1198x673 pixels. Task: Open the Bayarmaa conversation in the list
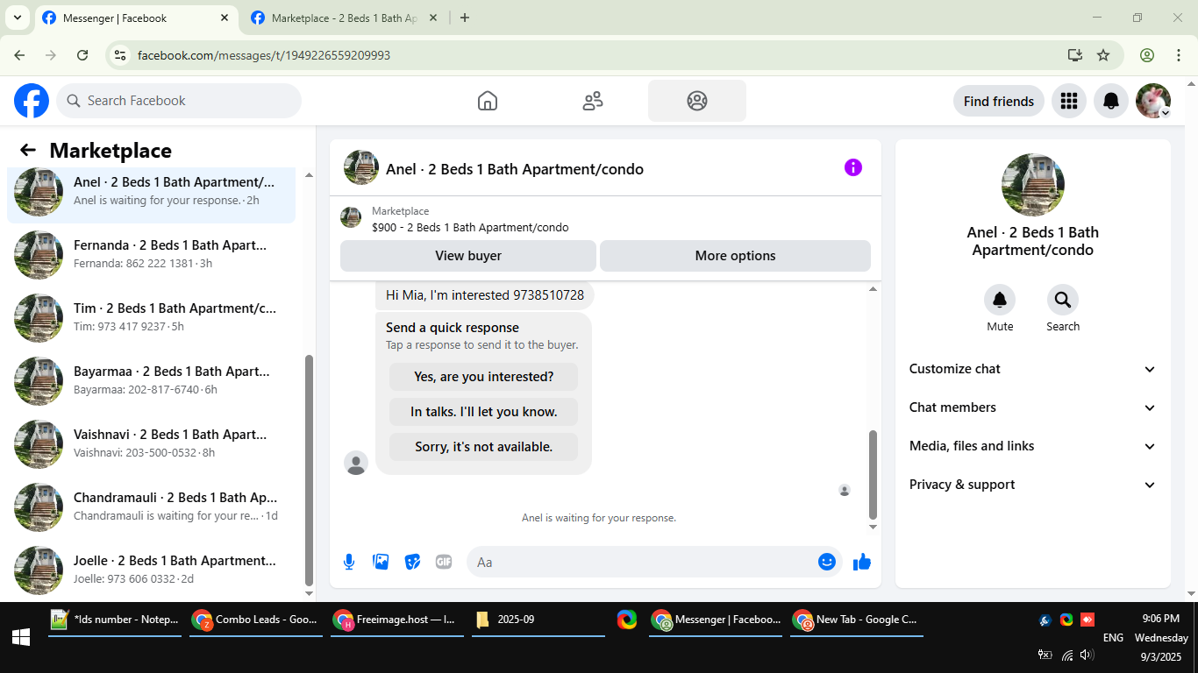tap(151, 381)
